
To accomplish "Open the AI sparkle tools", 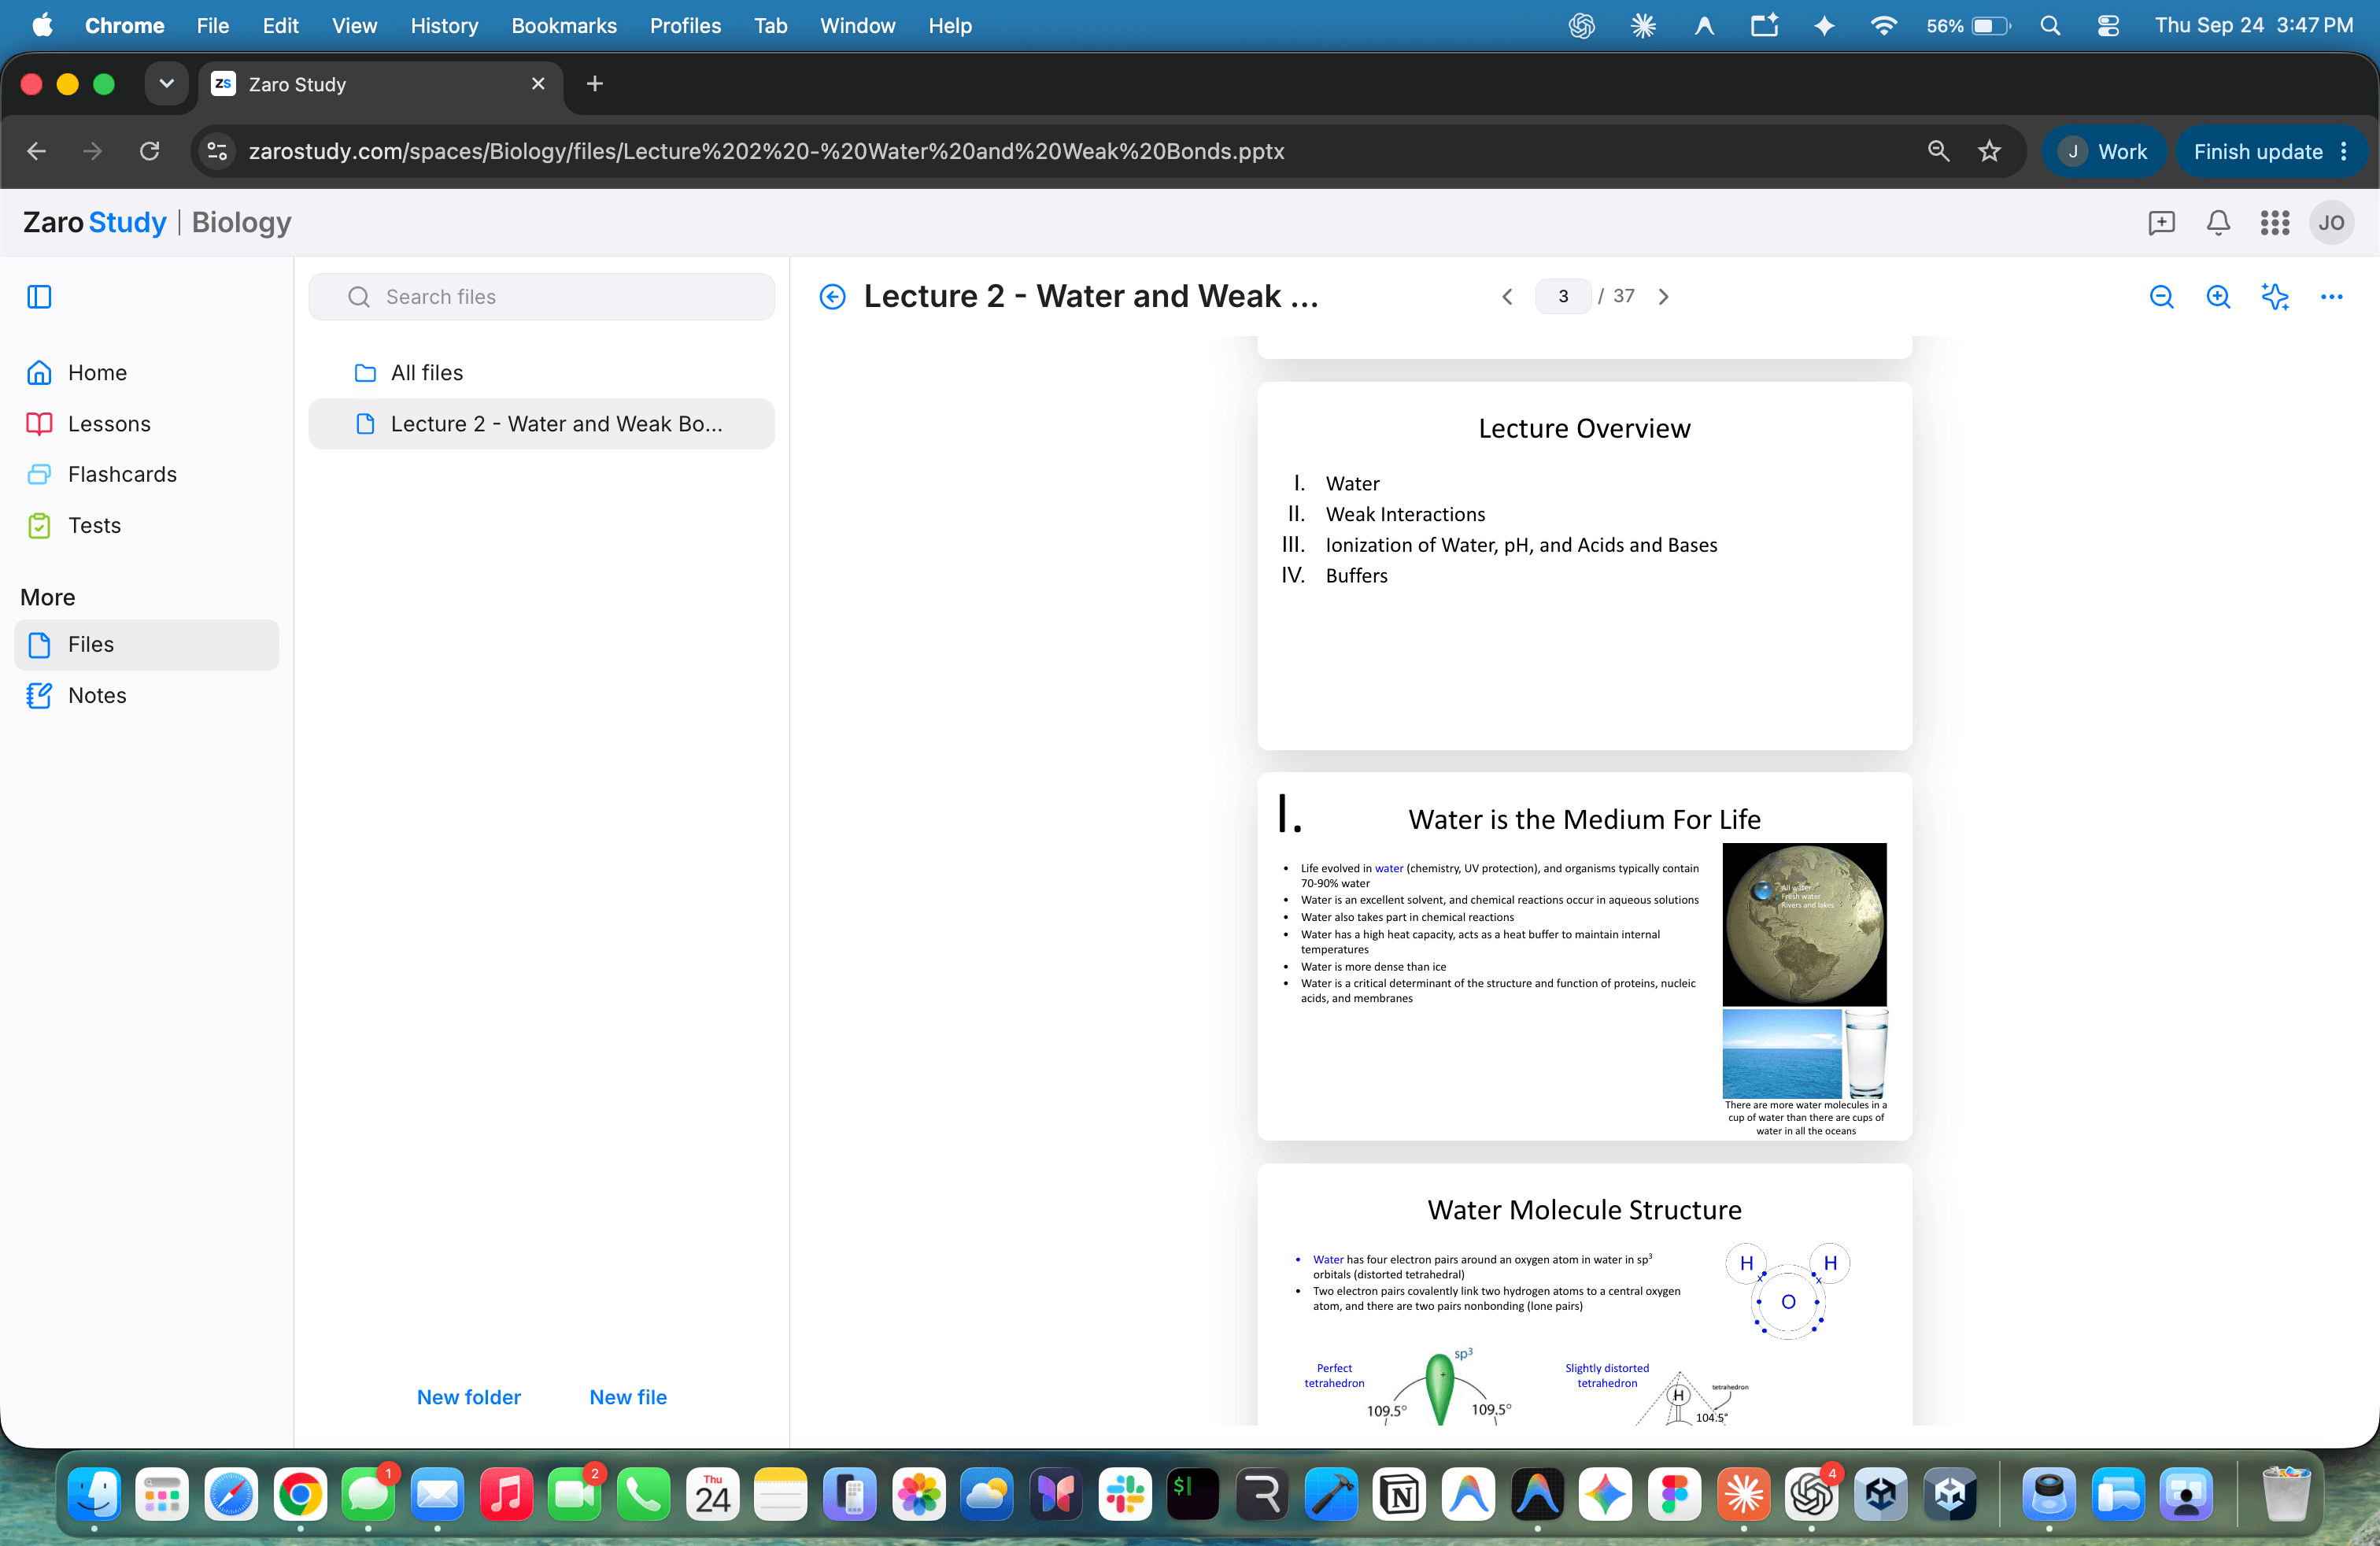I will coord(2275,297).
